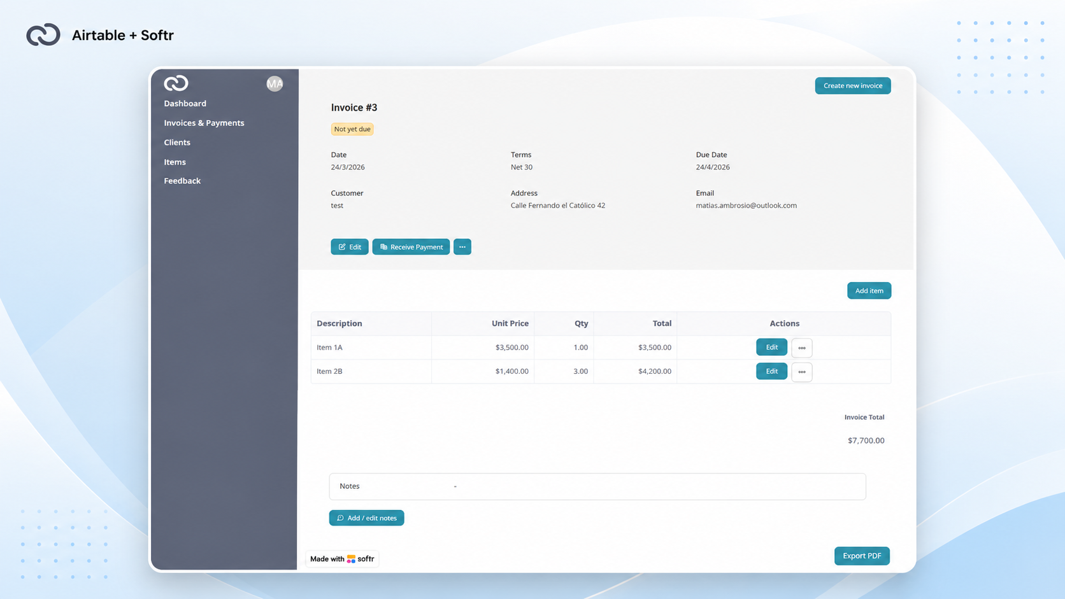
Task: Click the due date 24/4/2026
Action: (x=713, y=167)
